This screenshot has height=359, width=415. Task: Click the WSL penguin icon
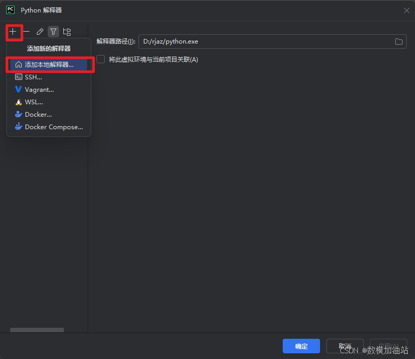click(19, 102)
